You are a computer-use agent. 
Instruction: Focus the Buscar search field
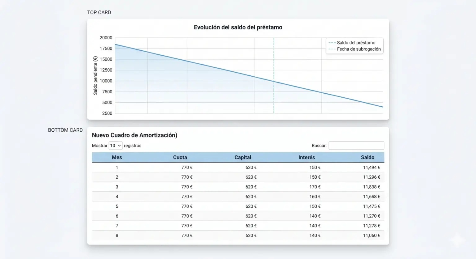[x=356, y=146]
